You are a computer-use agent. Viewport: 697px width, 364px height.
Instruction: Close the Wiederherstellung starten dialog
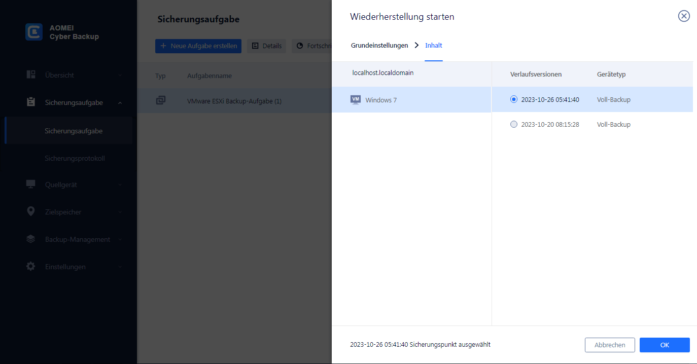tap(684, 16)
